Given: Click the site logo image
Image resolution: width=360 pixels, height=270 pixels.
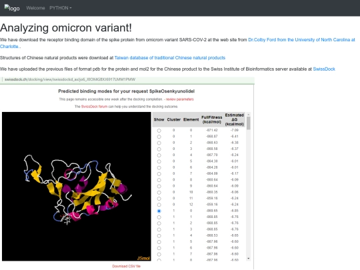Looking at the screenshot, I should pyautogui.click(x=12, y=8).
